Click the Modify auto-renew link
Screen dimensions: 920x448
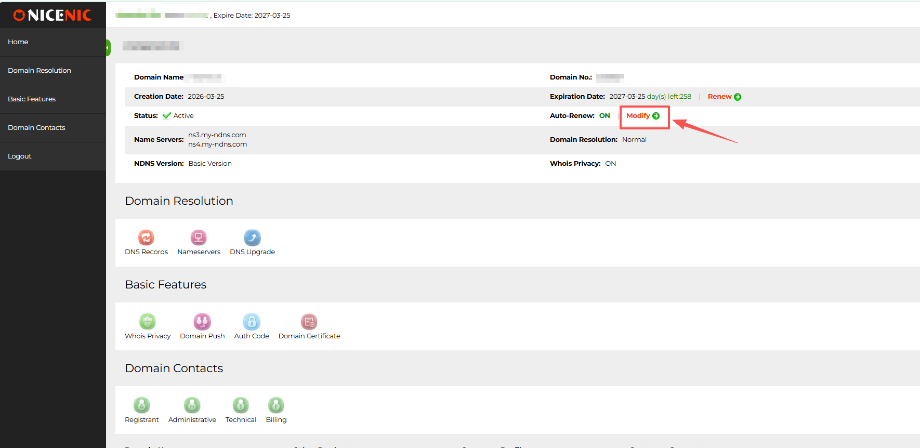pos(638,116)
